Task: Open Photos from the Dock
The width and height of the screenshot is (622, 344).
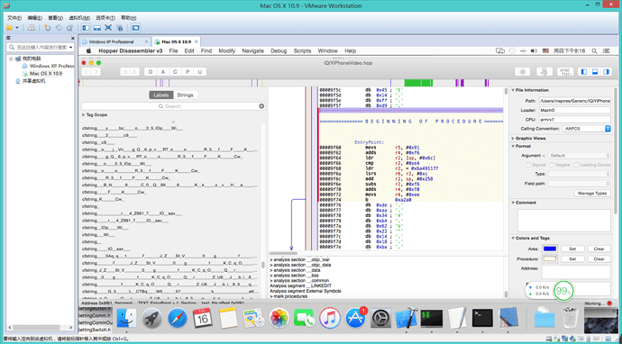Action: (x=279, y=318)
